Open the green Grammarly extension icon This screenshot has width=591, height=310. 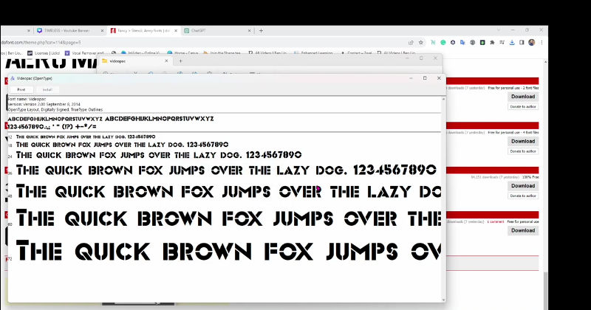(x=443, y=43)
